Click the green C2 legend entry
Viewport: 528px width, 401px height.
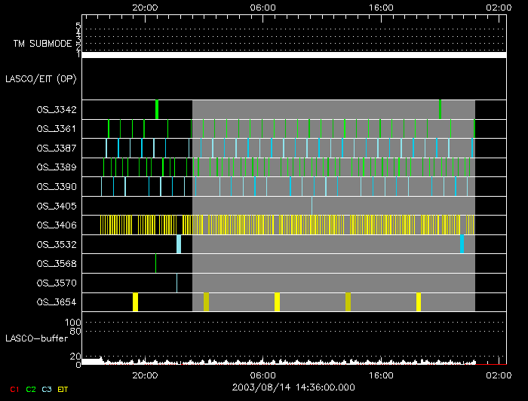pos(30,389)
